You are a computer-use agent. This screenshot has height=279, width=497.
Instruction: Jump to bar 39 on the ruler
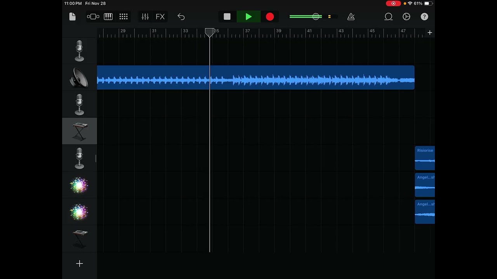[278, 31]
